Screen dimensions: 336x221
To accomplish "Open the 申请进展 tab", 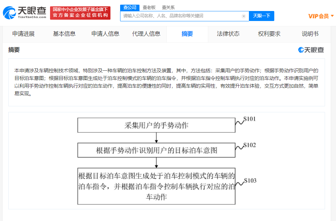I will click(23, 34).
